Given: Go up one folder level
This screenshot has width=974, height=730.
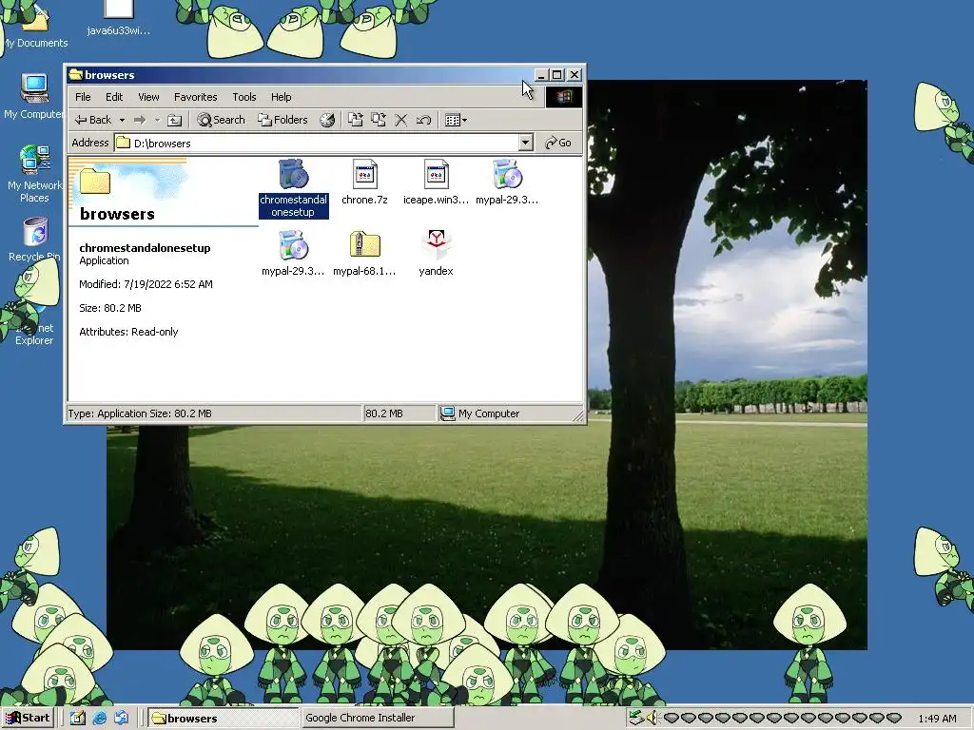Looking at the screenshot, I should coord(175,120).
